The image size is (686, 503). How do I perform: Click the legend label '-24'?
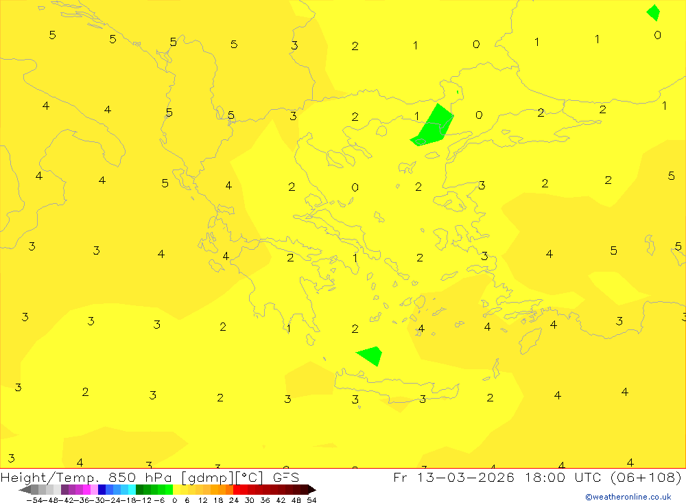[x=114, y=500]
